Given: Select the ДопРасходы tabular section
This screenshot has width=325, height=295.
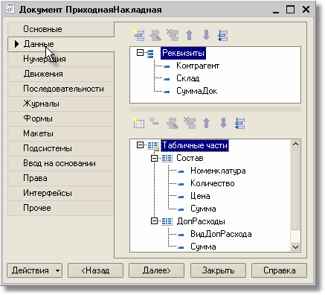Looking at the screenshot, I should [201, 221].
